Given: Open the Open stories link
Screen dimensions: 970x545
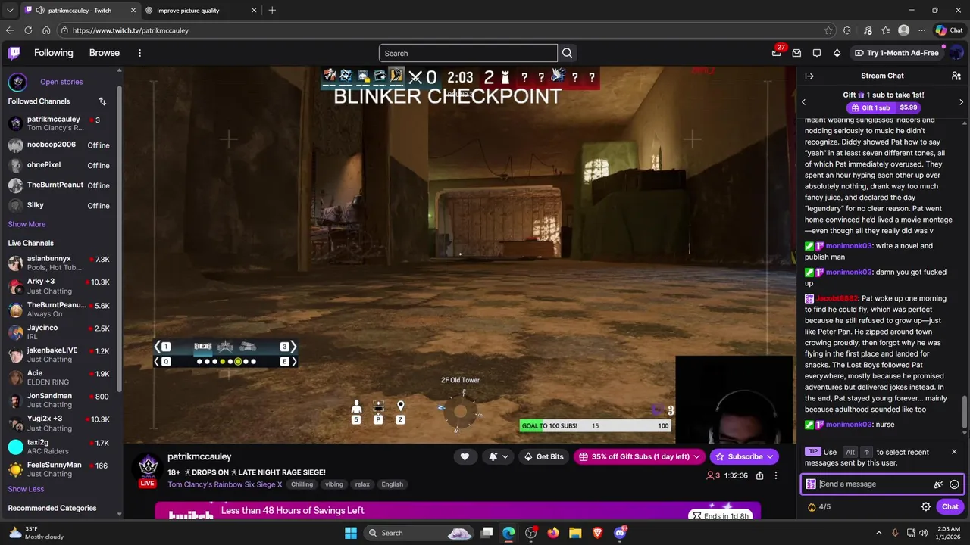Looking at the screenshot, I should [x=61, y=82].
